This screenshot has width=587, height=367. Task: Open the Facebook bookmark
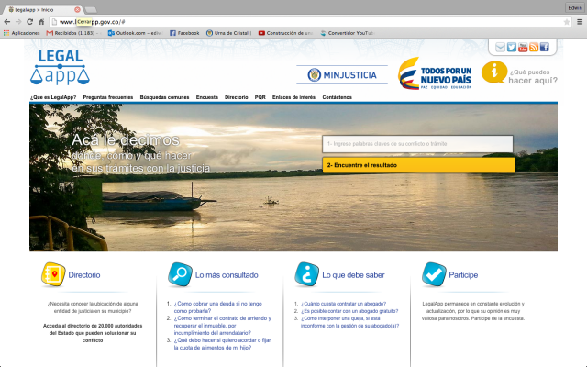[184, 33]
